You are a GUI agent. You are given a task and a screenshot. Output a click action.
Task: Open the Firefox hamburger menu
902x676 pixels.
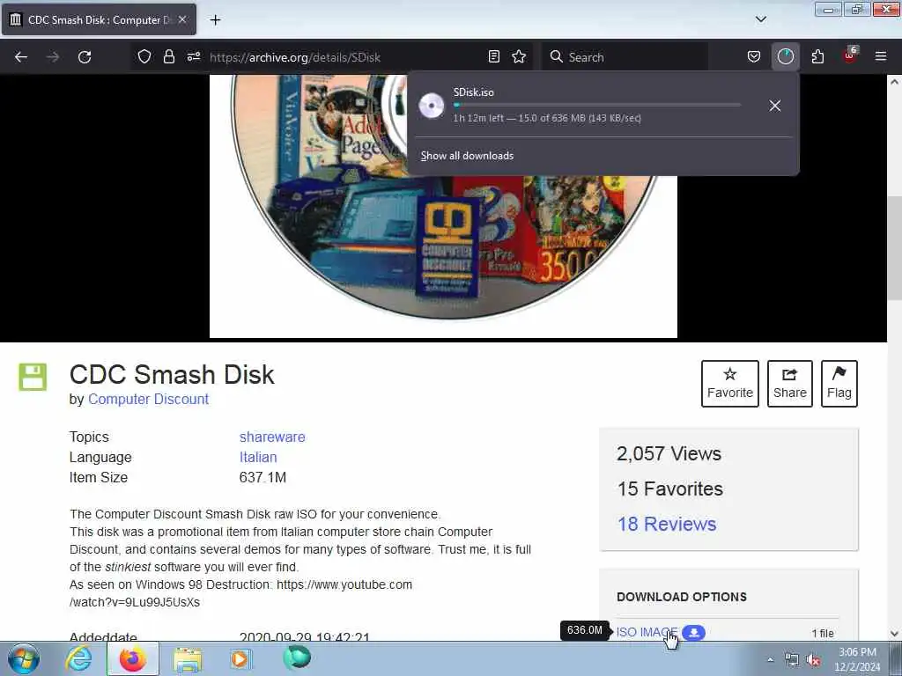click(881, 56)
